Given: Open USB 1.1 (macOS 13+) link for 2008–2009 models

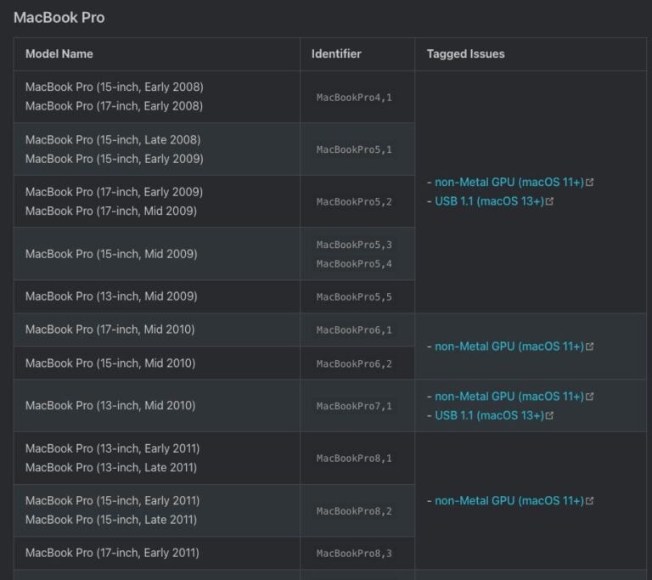Looking at the screenshot, I should pos(489,202).
